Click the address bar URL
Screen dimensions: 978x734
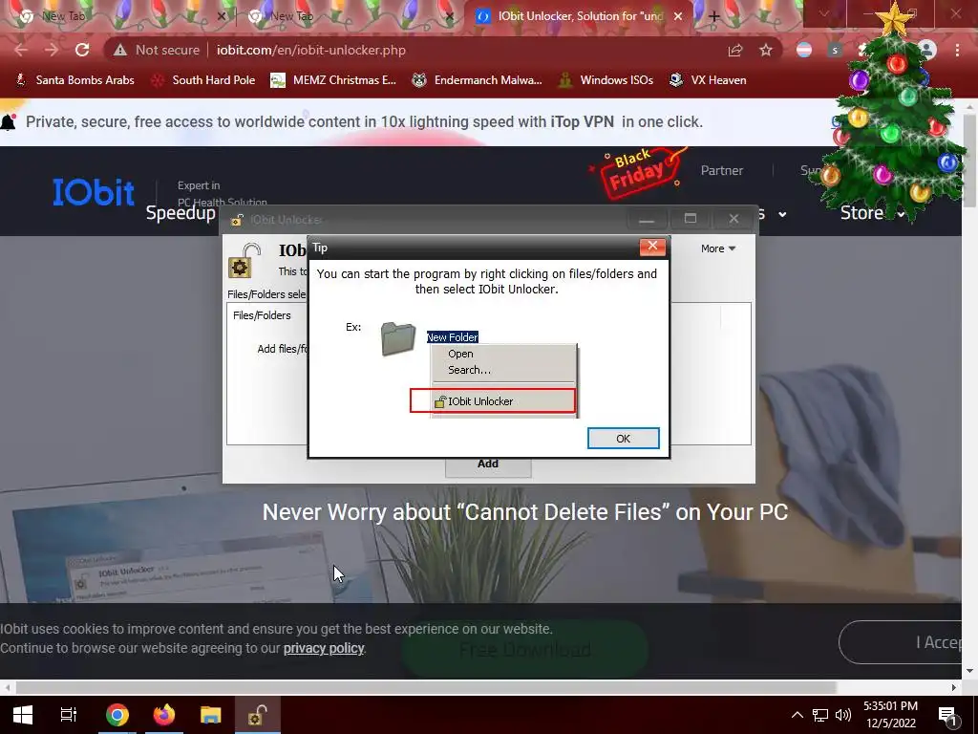pyautogui.click(x=311, y=50)
